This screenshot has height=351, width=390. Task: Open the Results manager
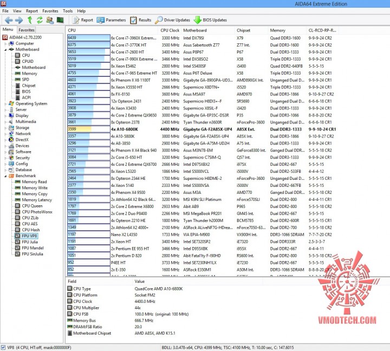pos(140,20)
